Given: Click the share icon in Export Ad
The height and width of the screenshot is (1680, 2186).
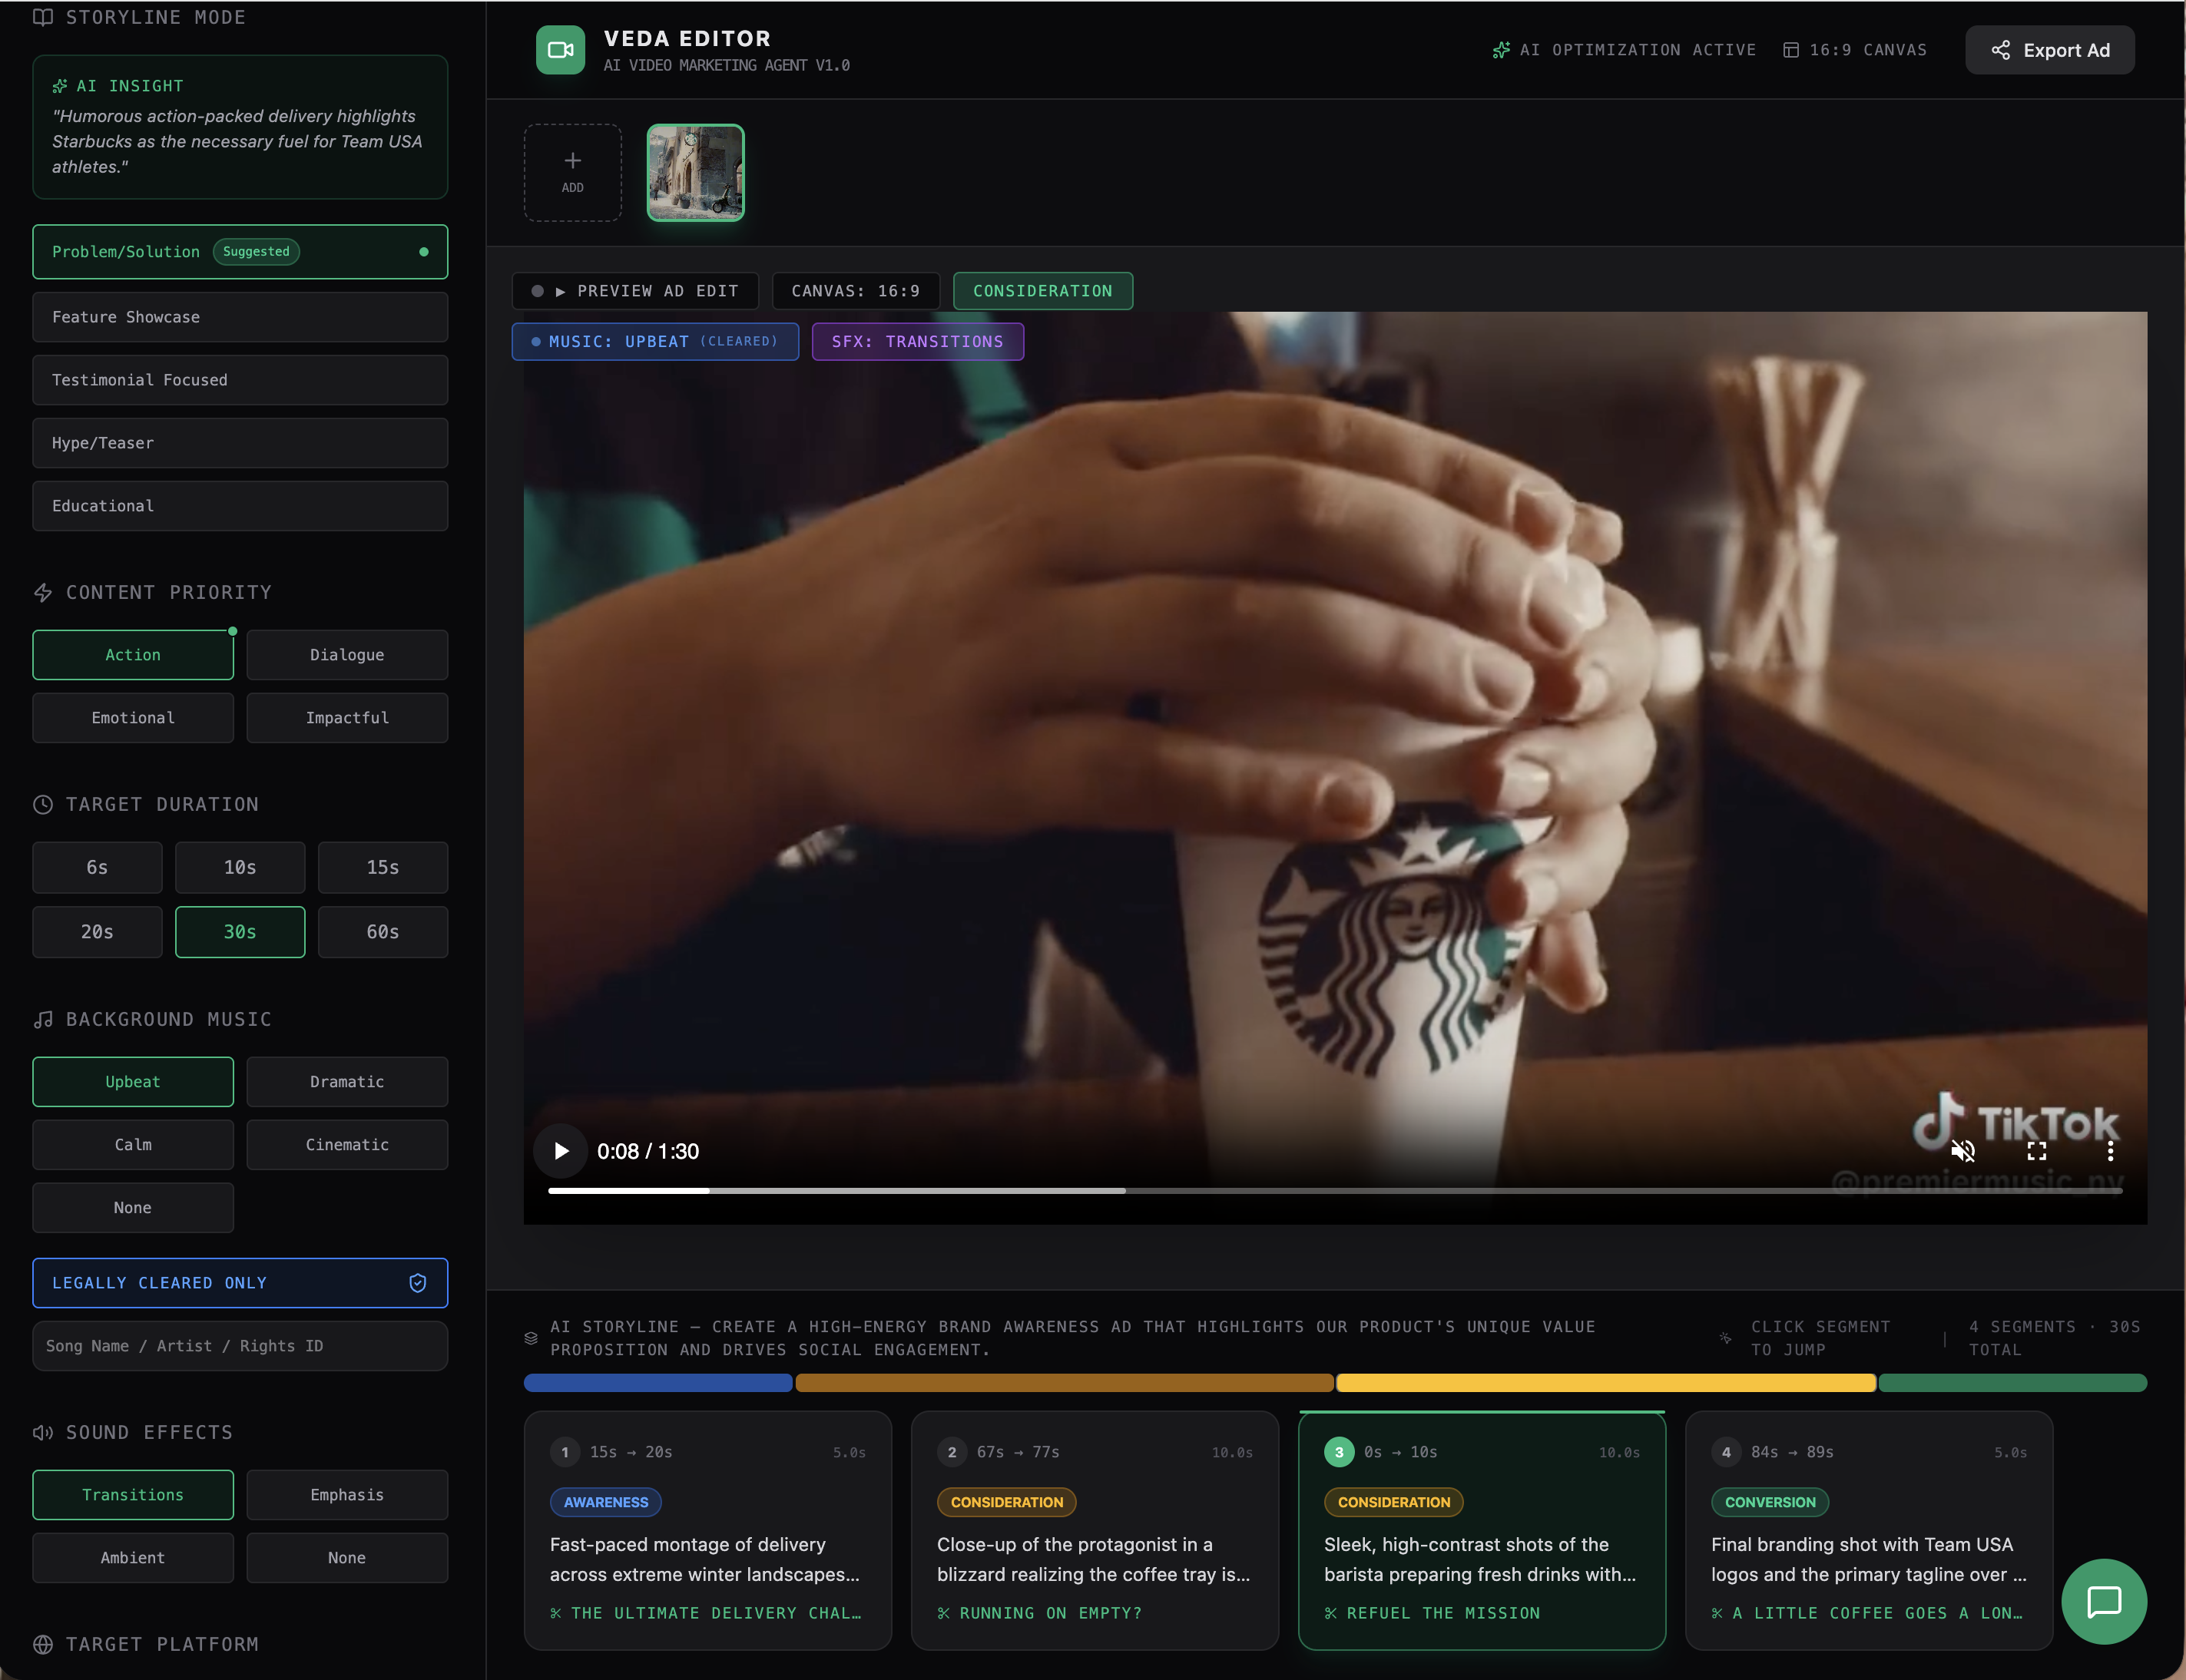Looking at the screenshot, I should [x=2001, y=50].
